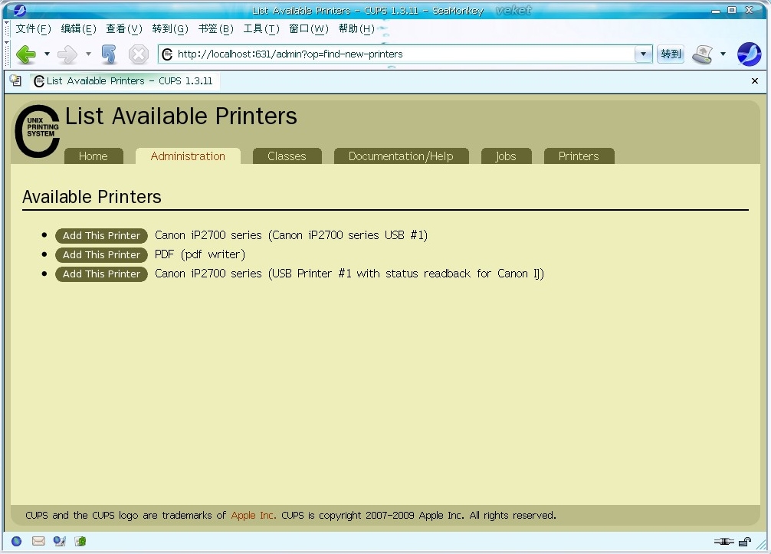Open the Print options dropdown arrow
The image size is (771, 554).
(x=723, y=54)
